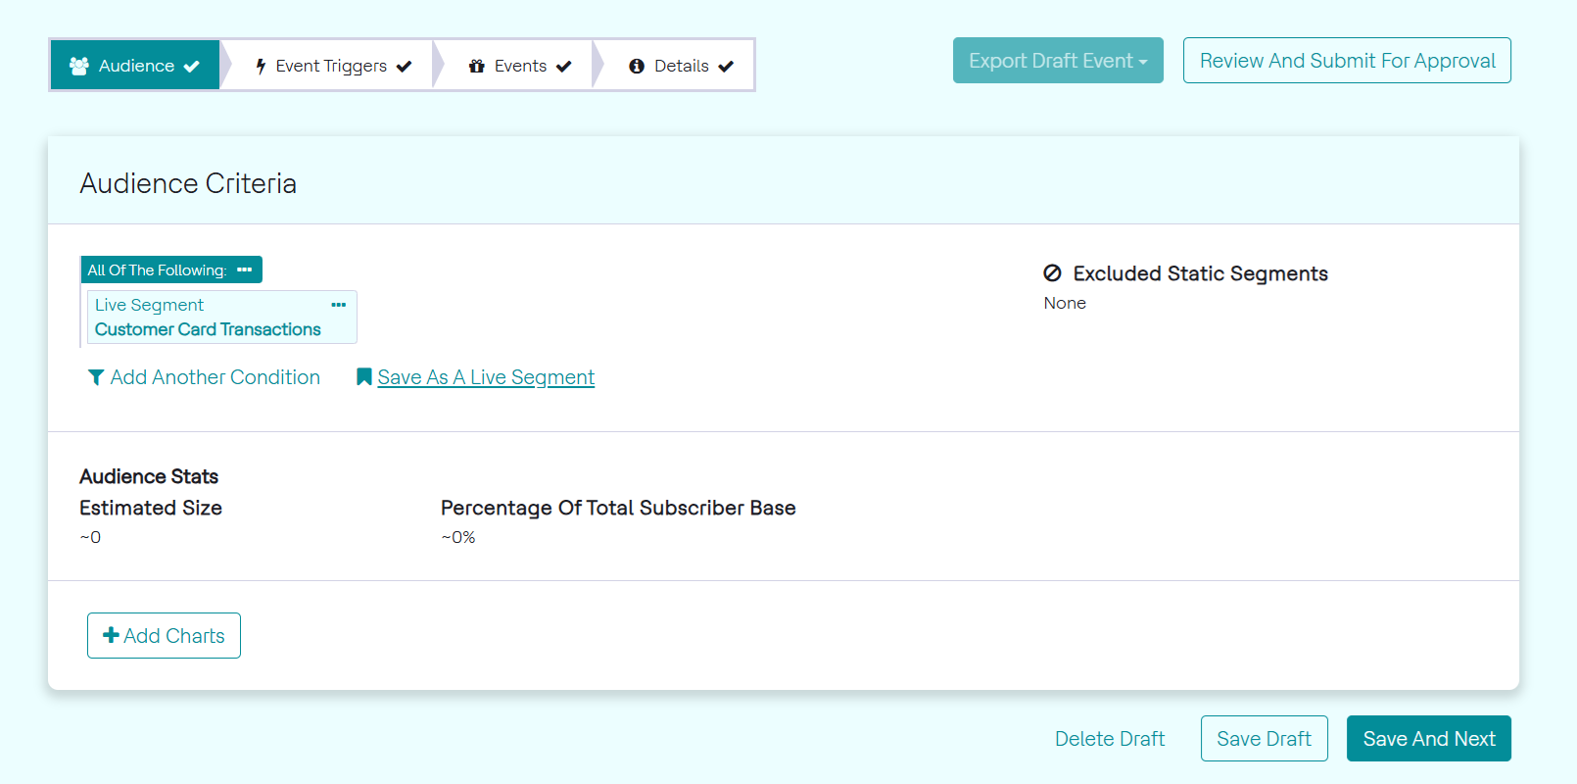
Task: Open the Live Segment ellipsis menu
Action: pos(339,305)
